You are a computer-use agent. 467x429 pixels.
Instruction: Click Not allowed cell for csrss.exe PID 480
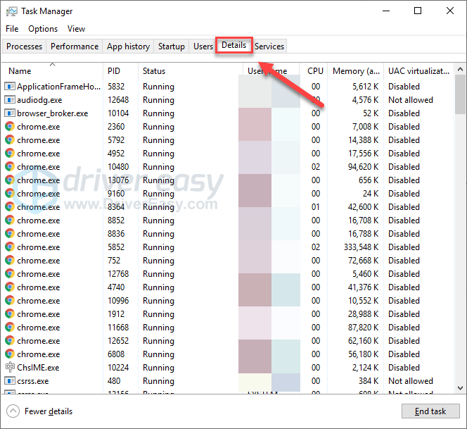411,381
